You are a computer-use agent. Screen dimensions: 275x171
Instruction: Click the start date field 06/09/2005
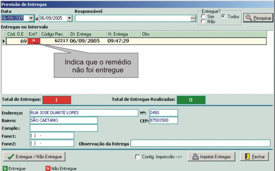tap(15, 18)
